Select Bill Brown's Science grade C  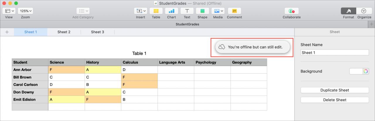click(67, 77)
